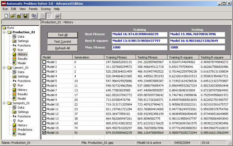
Task: Open History under Cancer1_01
Action: click(23, 90)
